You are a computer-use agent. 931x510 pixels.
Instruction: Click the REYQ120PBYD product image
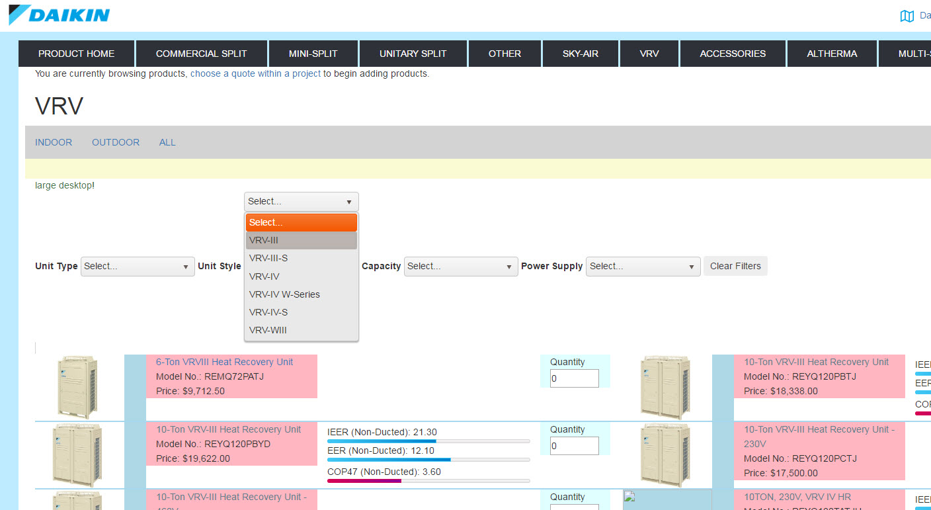(77, 455)
